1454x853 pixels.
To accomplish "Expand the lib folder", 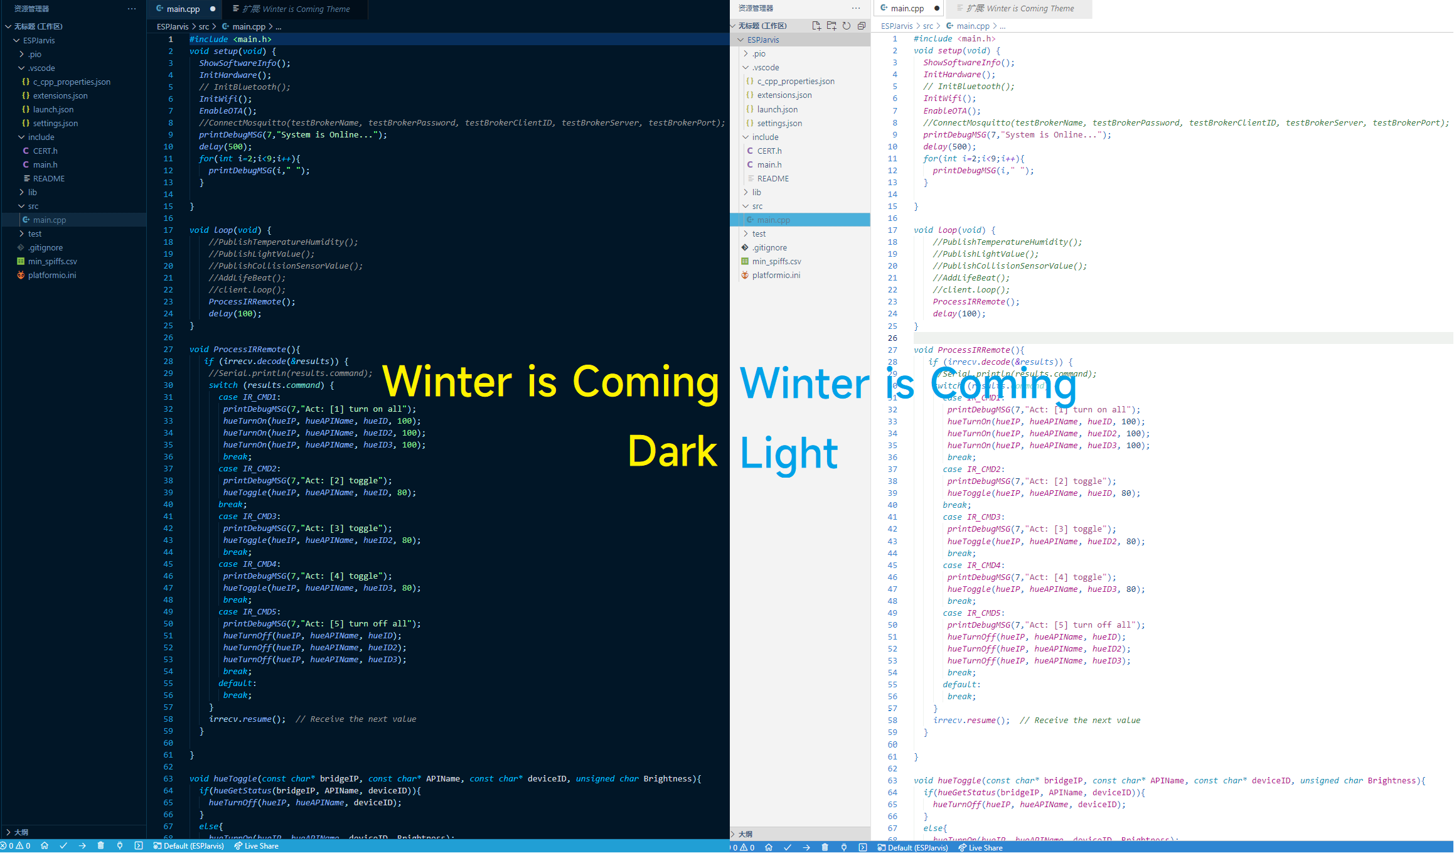I will coord(32,192).
